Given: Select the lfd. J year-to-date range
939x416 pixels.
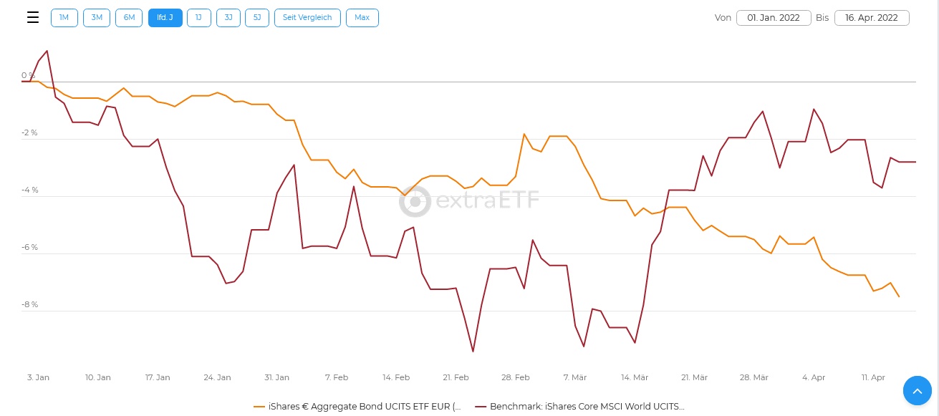Looking at the screenshot, I should coord(165,18).
